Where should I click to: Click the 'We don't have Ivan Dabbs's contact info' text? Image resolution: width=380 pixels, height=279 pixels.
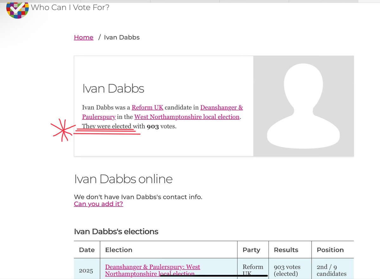(138, 197)
